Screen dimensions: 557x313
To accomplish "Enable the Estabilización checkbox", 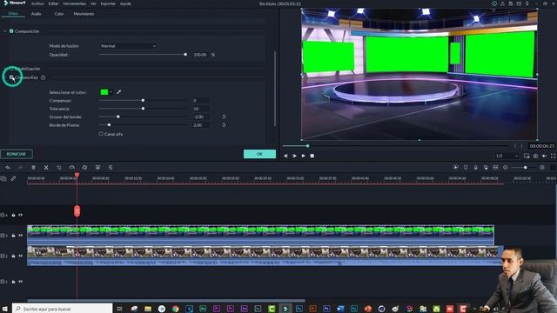I will [11, 69].
